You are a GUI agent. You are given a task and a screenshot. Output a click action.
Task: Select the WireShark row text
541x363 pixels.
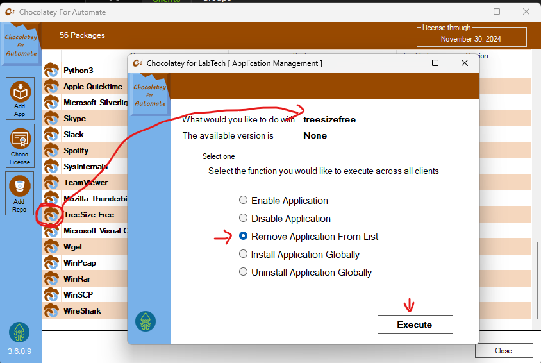point(82,311)
